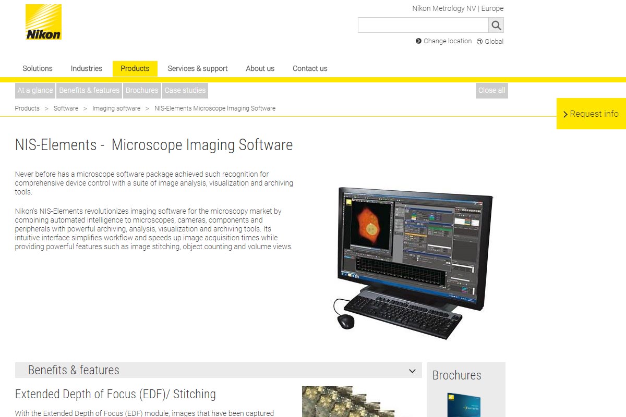The width and height of the screenshot is (626, 417).
Task: Collapse the Benefits & features section chevron
Action: pos(412,371)
